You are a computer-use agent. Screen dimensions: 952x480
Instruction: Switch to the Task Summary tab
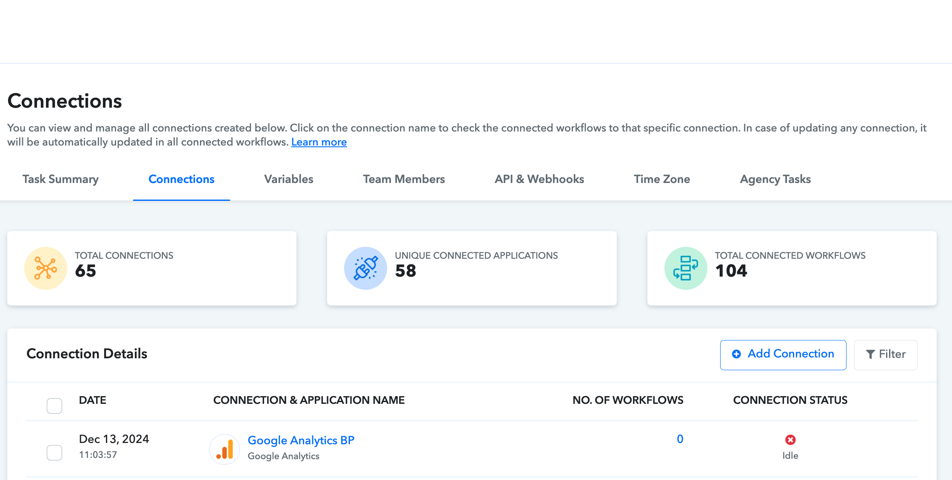60,180
